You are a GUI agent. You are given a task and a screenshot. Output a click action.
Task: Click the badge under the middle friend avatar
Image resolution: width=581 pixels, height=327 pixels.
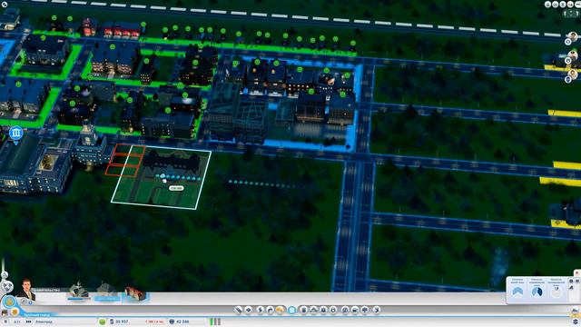[x=568, y=61]
